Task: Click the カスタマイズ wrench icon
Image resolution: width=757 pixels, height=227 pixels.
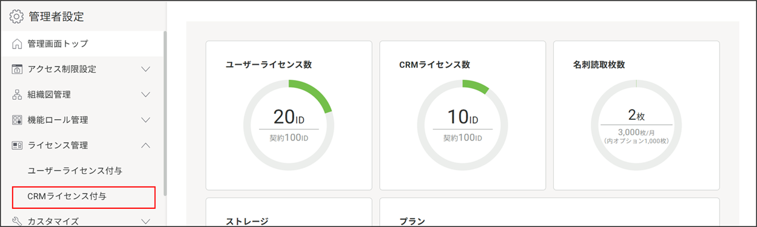Action: 17,221
